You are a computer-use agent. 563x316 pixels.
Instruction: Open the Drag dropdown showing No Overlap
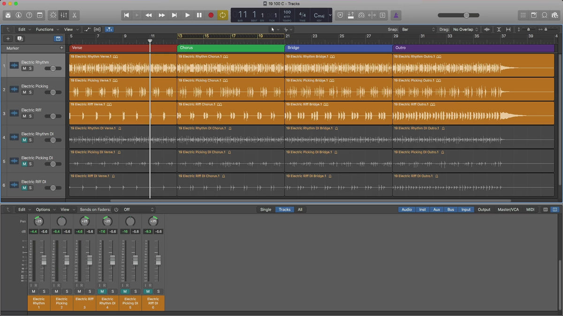click(x=465, y=29)
